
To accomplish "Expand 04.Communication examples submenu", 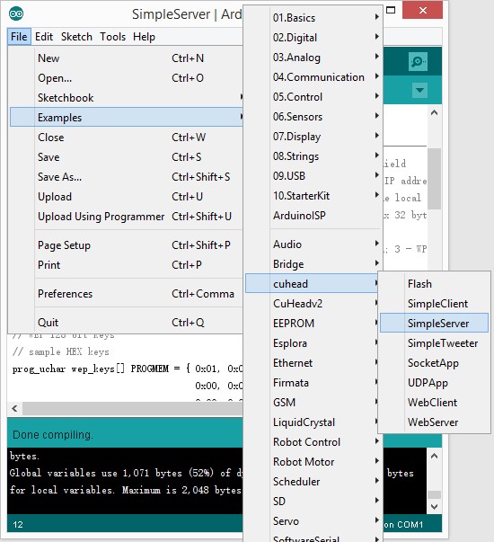I will click(313, 76).
